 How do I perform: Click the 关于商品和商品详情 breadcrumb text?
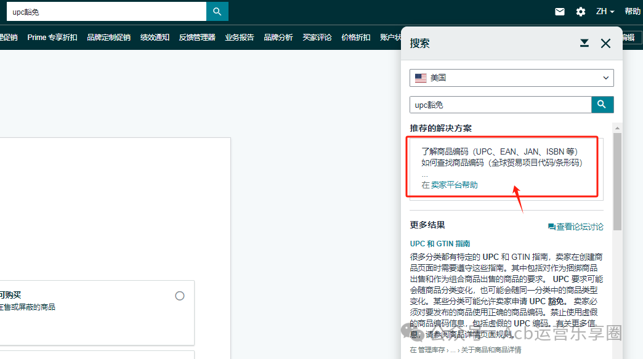coord(491,350)
